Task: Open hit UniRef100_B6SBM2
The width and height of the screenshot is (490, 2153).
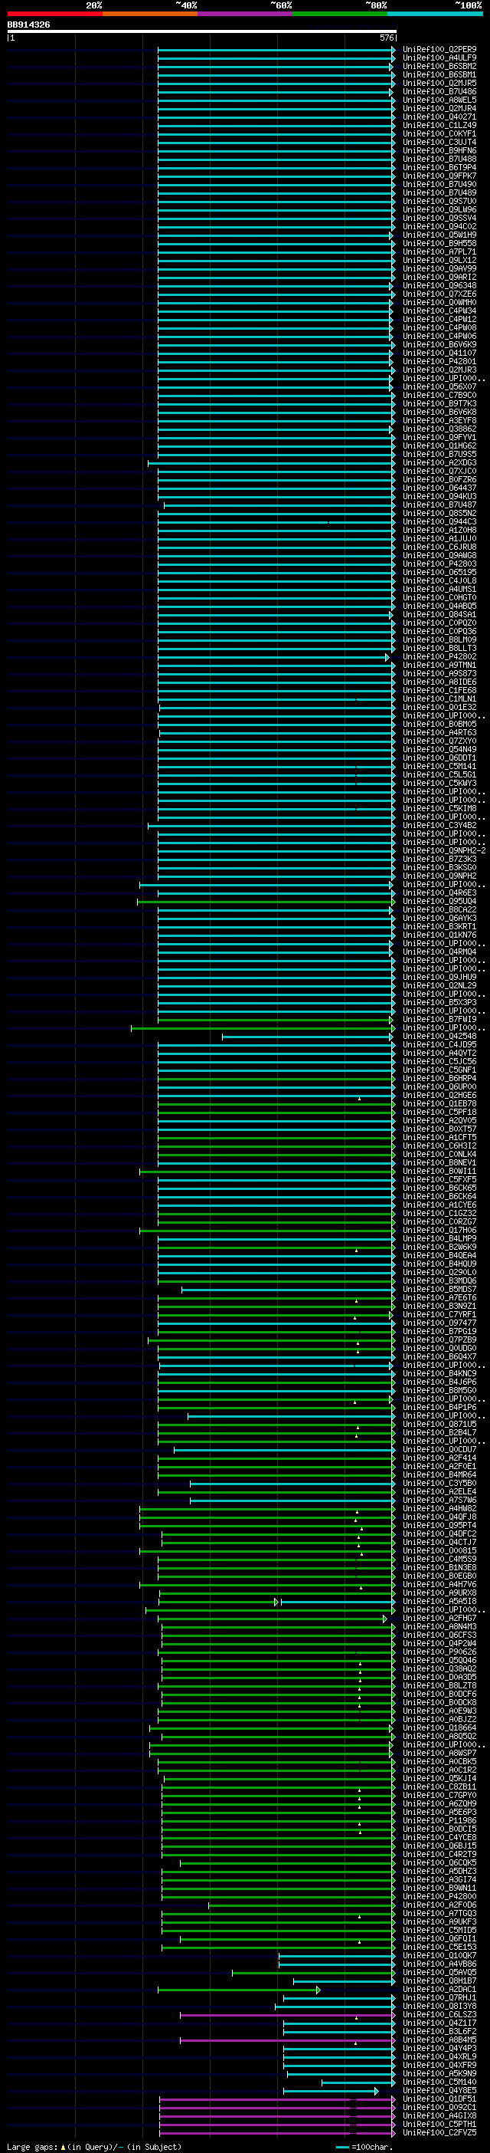Action: (x=440, y=67)
